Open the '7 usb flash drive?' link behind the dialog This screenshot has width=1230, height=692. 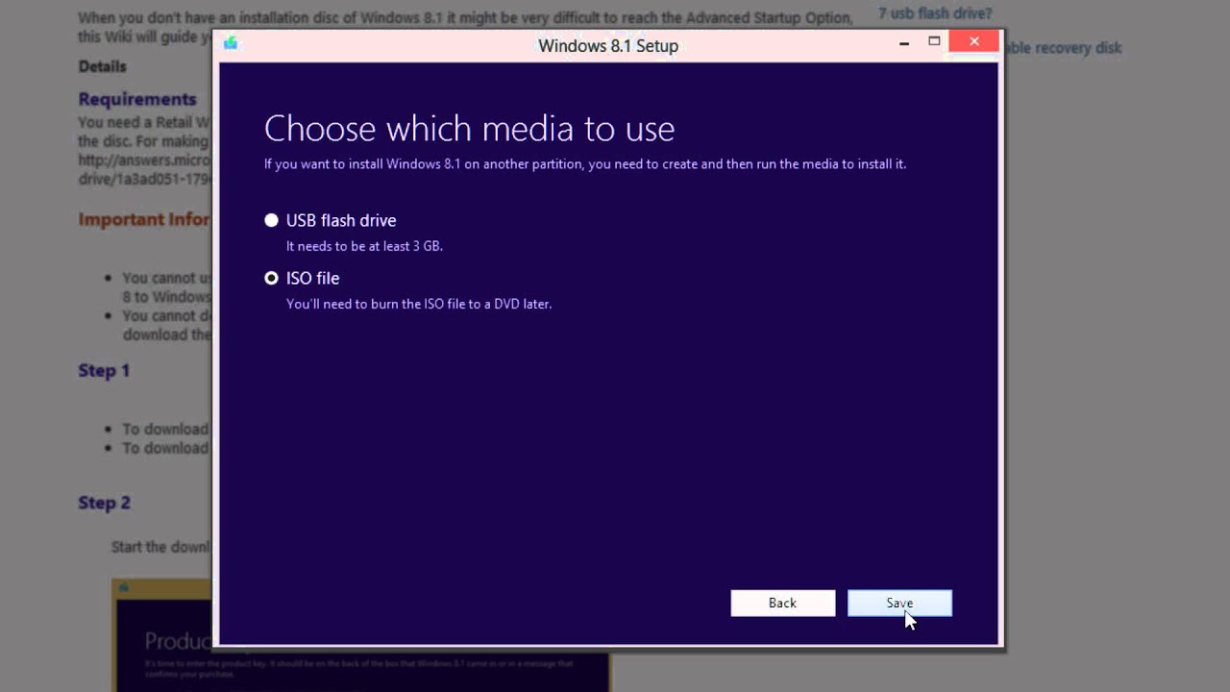[x=935, y=13]
